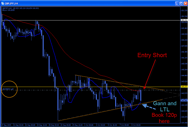This screenshot has height=127, width=188.
Task: Click the 139.440 price scale value
Action: tap(184, 123)
